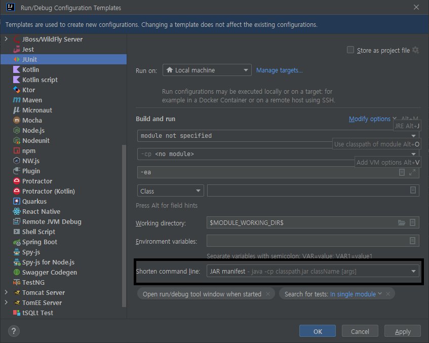Open the Store as project file gear settings
The width and height of the screenshot is (429, 343).
[416, 50]
